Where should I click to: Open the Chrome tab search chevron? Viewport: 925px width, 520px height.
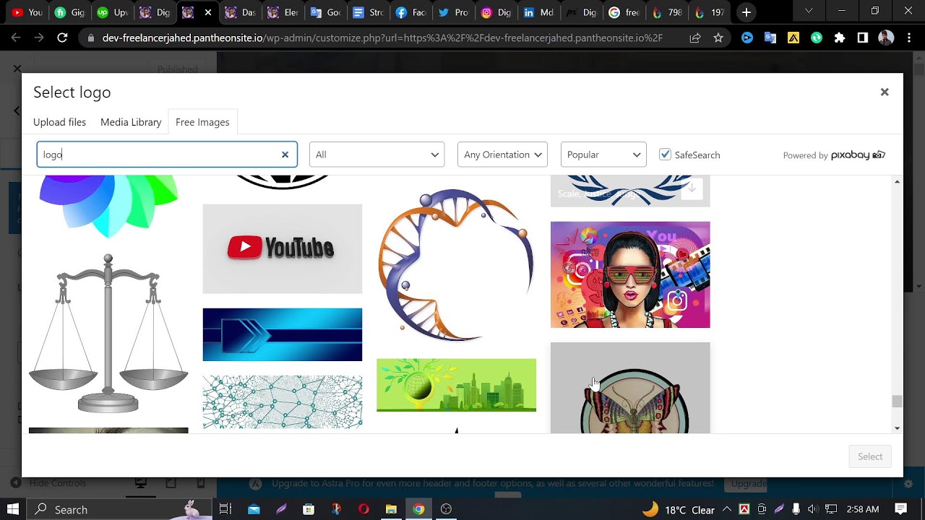point(809,11)
